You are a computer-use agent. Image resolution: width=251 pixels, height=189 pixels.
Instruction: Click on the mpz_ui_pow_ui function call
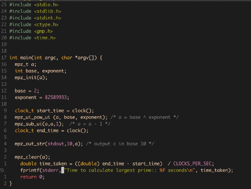click(x=61, y=117)
